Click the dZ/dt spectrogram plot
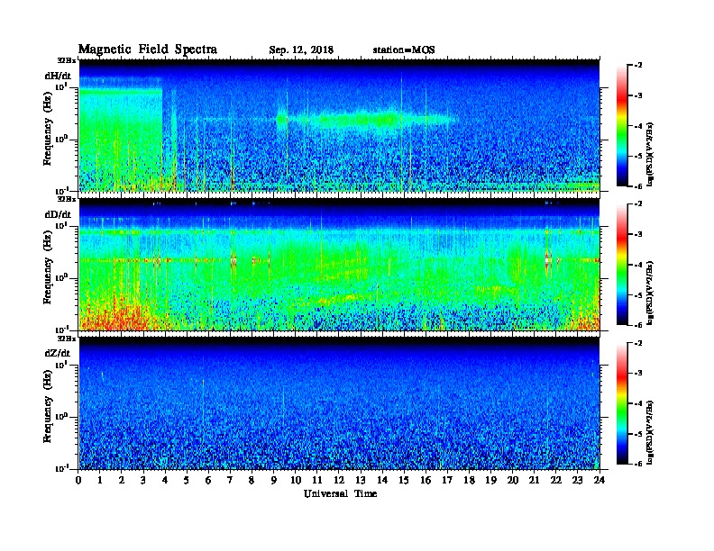 [x=339, y=403]
